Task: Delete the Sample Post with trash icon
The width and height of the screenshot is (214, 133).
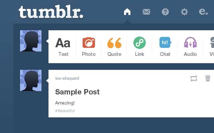Action: coord(208,78)
